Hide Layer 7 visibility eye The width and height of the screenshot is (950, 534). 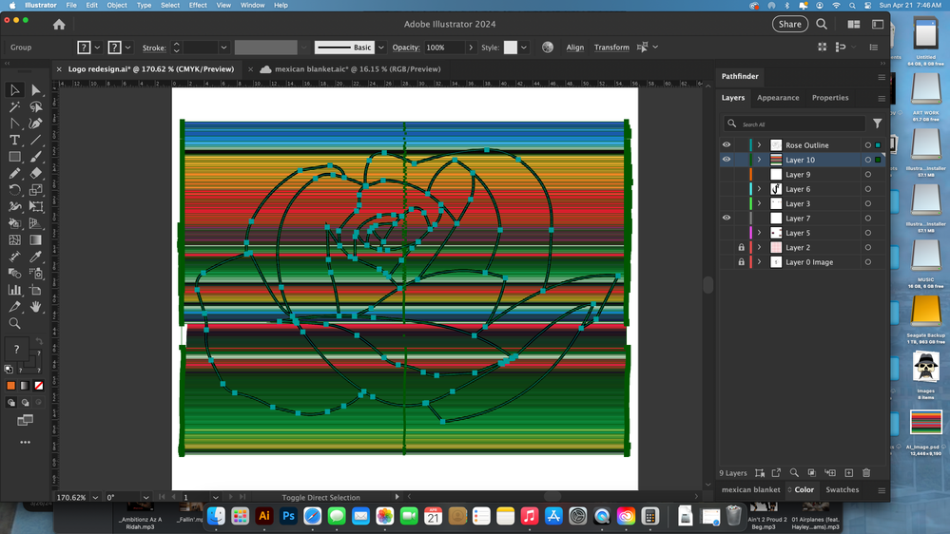click(x=727, y=218)
